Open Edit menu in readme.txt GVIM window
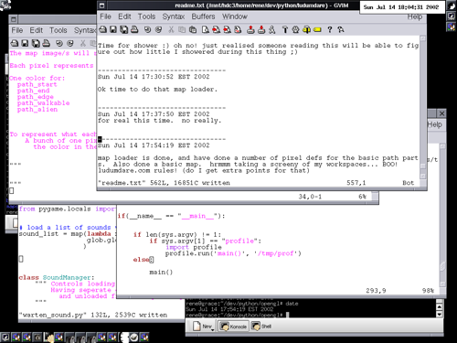The width and height of the screenshot is (457, 343). (x=124, y=16)
